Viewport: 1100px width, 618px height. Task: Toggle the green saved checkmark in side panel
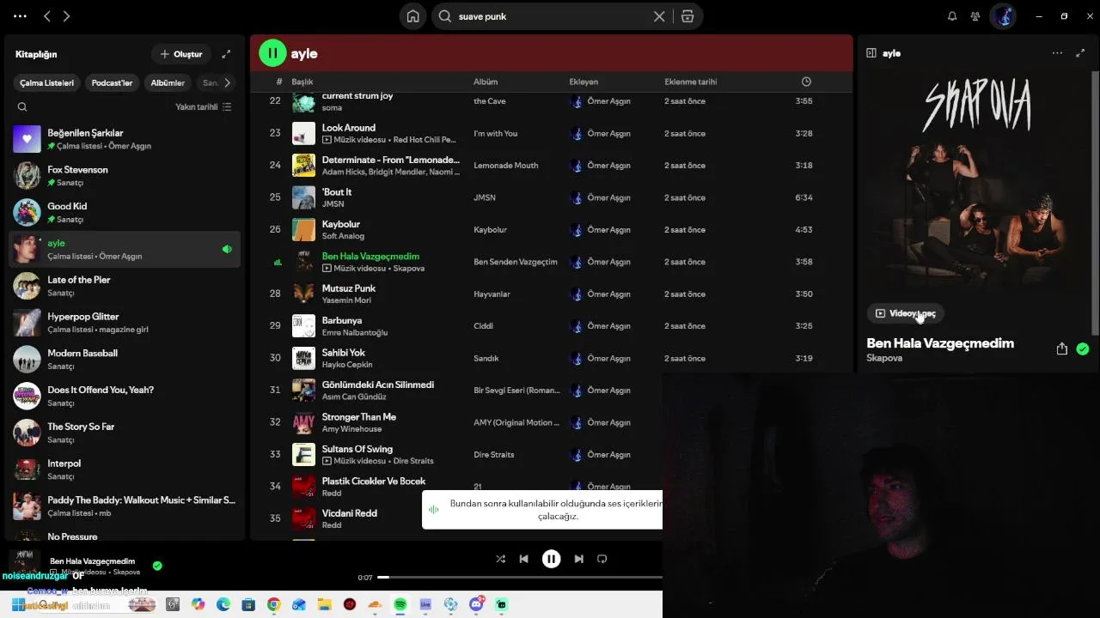tap(1083, 348)
